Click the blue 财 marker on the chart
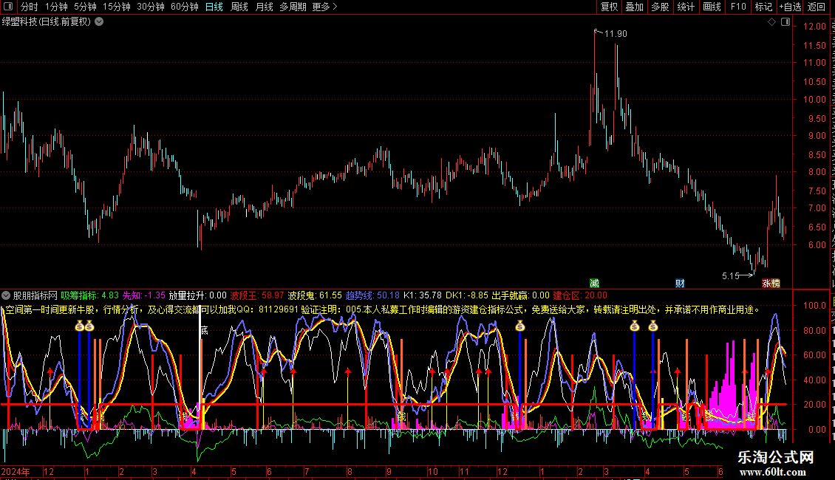The width and height of the screenshot is (835, 480). [680, 283]
